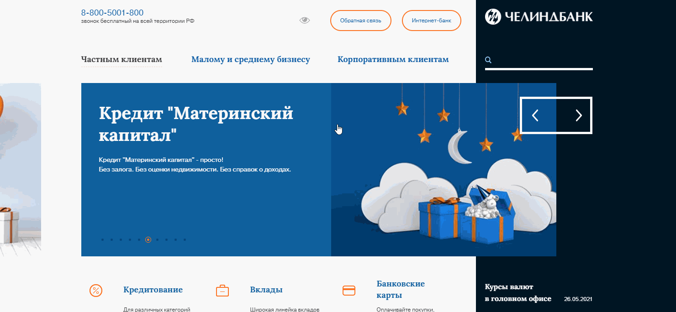Image resolution: width=676 pixels, height=312 pixels.
Task: Switch to Малому и среднему бизнесу tab
Action: click(x=250, y=59)
